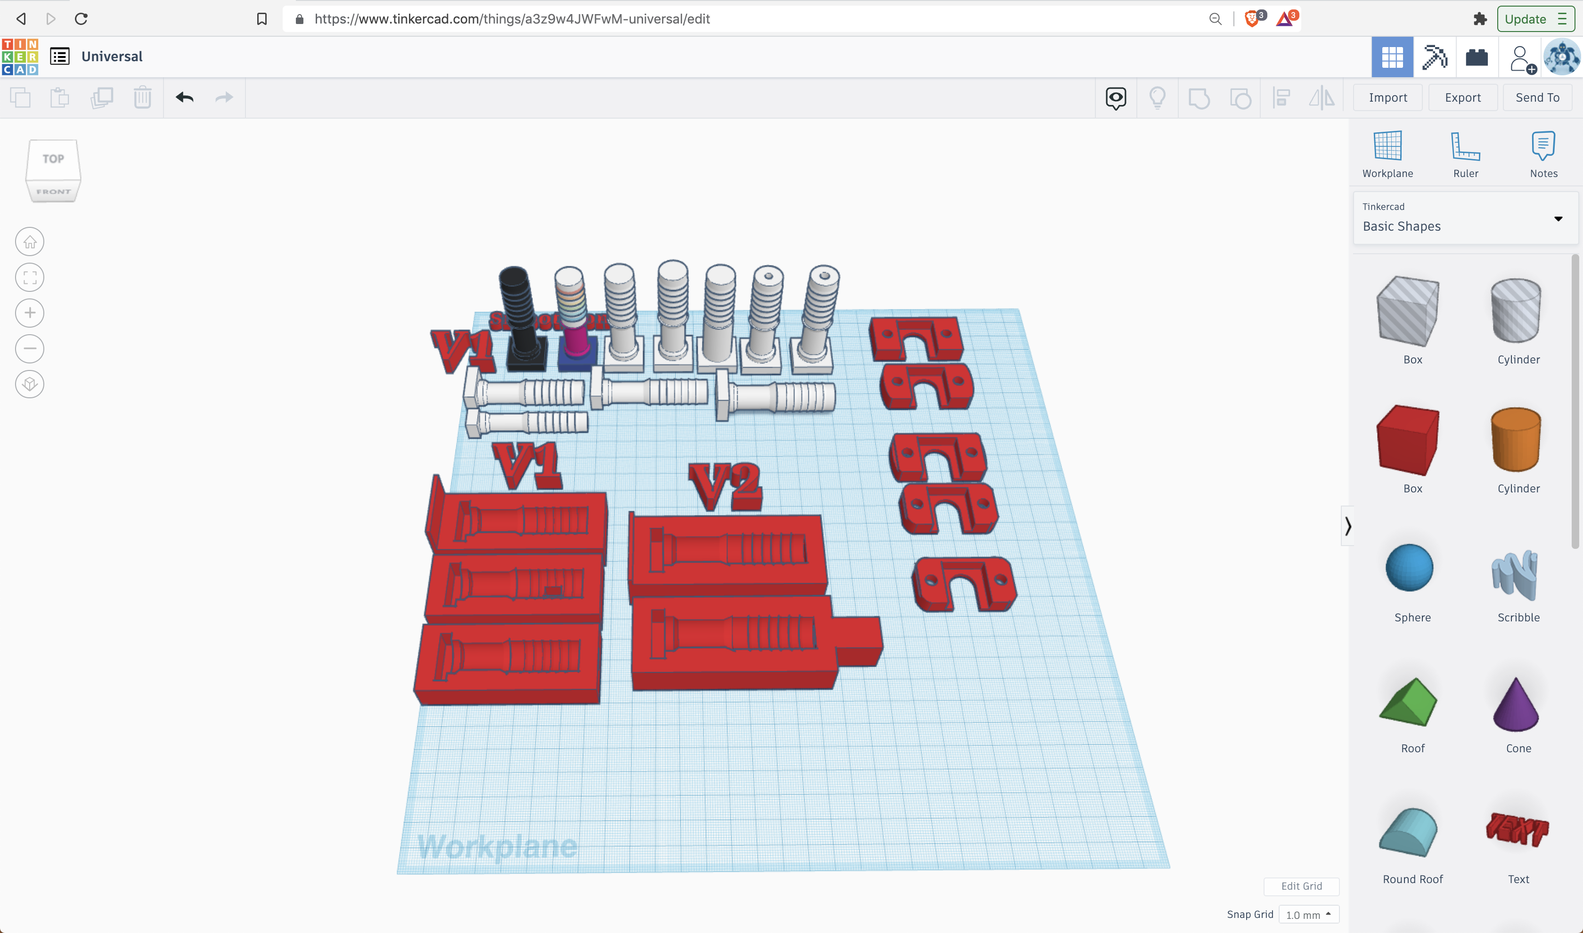Click the Import button
1583x933 pixels.
[1387, 97]
